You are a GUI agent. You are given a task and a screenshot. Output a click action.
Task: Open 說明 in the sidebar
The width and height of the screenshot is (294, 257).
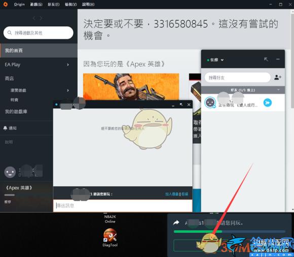9,142
